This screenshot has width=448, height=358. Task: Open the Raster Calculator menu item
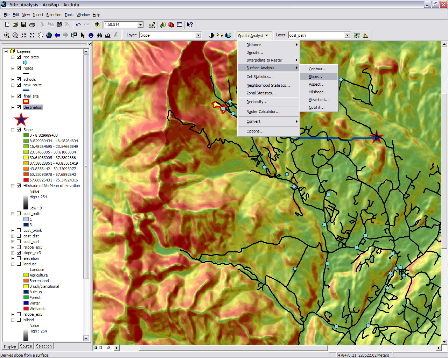point(263,112)
